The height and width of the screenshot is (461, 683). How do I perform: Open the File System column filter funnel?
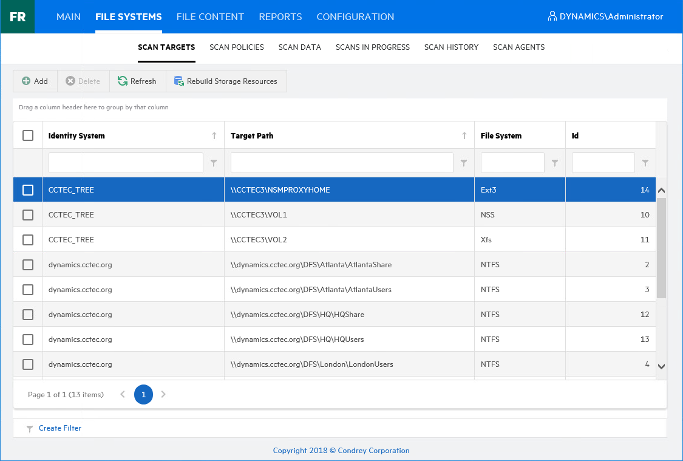[554, 162]
